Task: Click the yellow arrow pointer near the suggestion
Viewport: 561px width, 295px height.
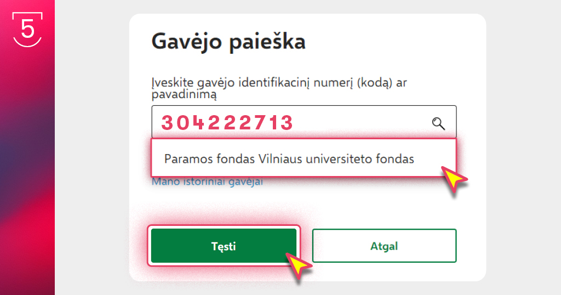Action: [454, 179]
